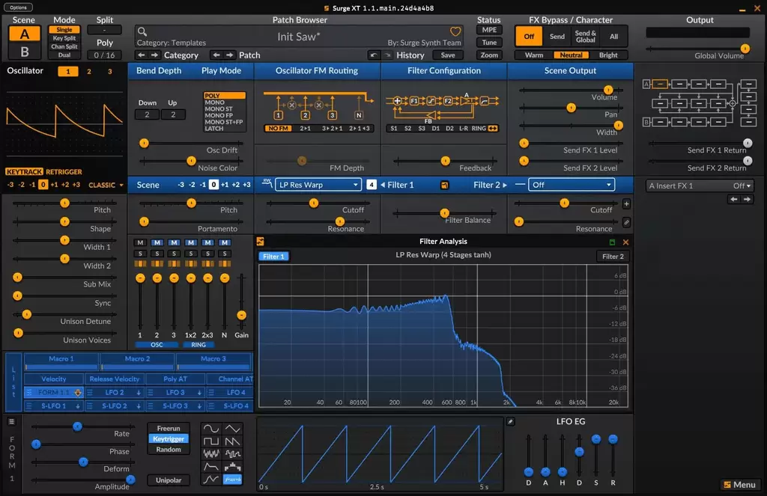Viewport: 767px width, 496px height.
Task: Load the previous patch arrow
Action: [x=216, y=55]
